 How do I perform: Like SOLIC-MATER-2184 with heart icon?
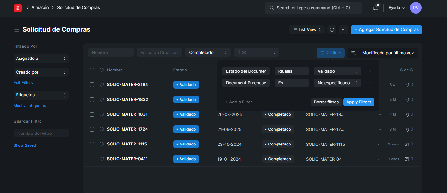pyautogui.click(x=101, y=85)
